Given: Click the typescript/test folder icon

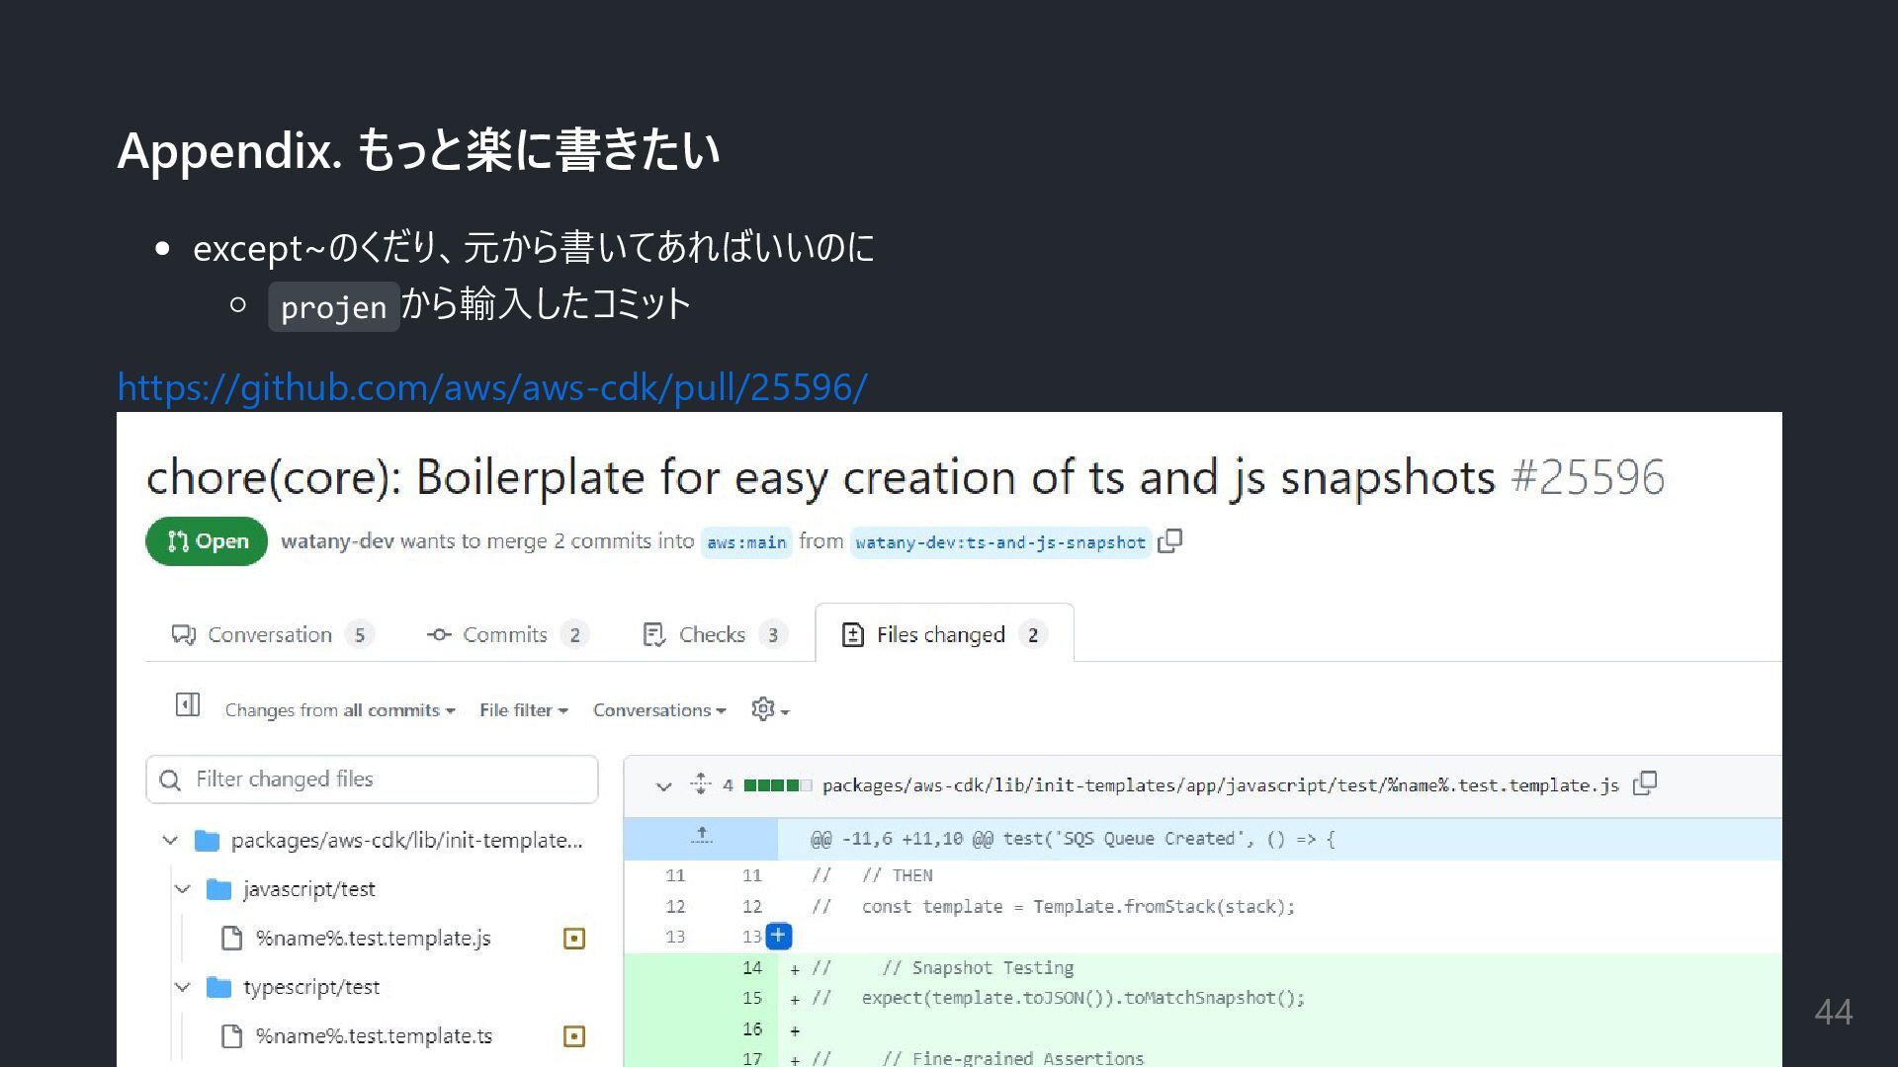Looking at the screenshot, I should [x=218, y=987].
